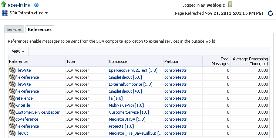Click the adapter icon in Project1 row
The height and width of the screenshot is (138, 276).
click(x=12, y=126)
